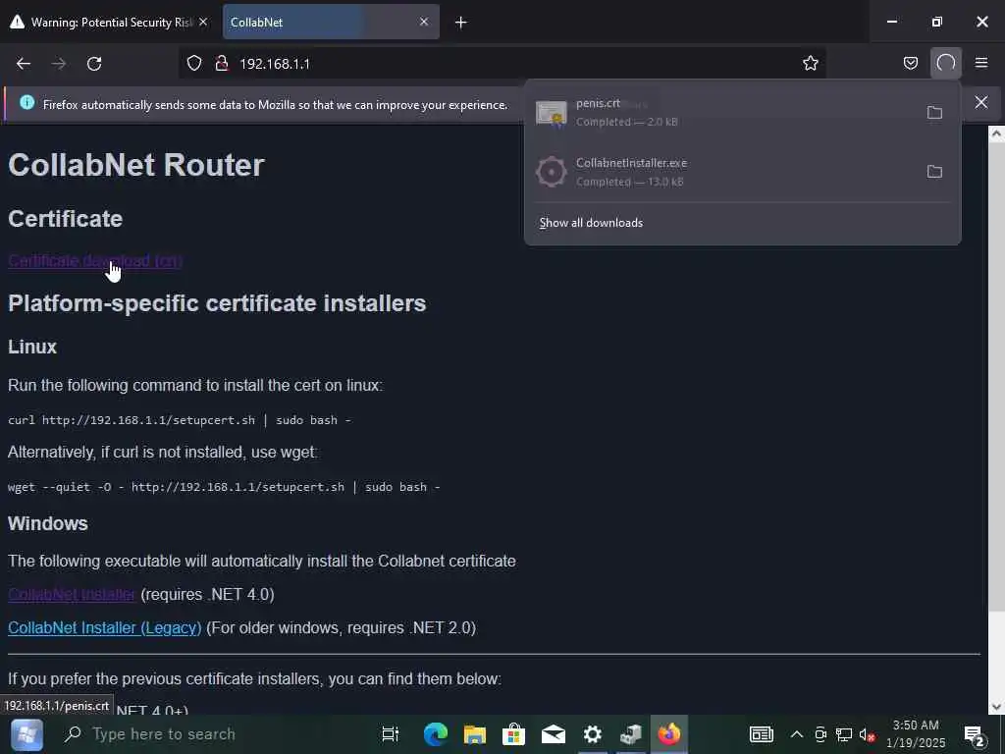Open the Collabnetinstaller.exe download entry
This screenshot has height=754, width=1005.
724,172
